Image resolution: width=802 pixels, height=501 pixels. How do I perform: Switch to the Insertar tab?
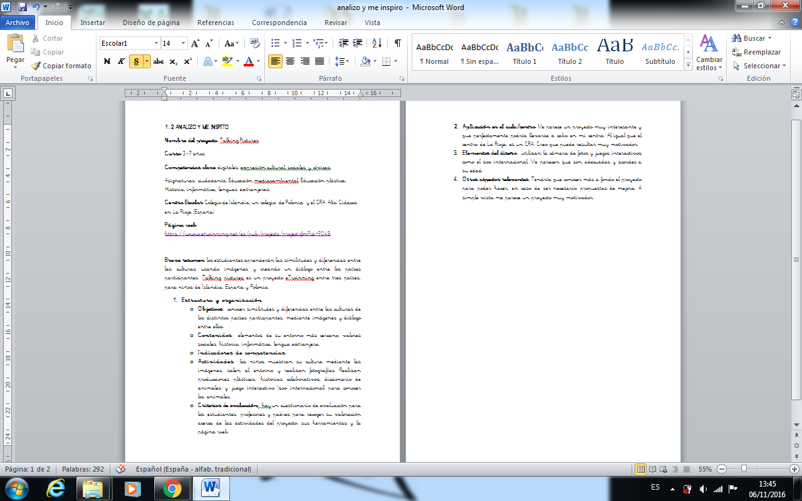tap(93, 23)
